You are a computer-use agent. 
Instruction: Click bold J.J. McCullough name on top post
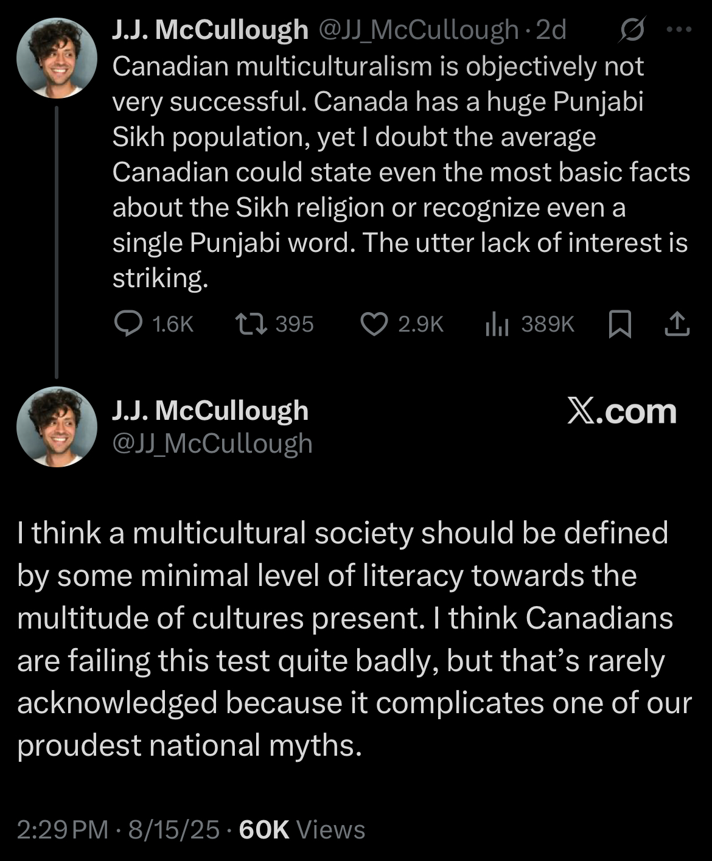pos(210,30)
